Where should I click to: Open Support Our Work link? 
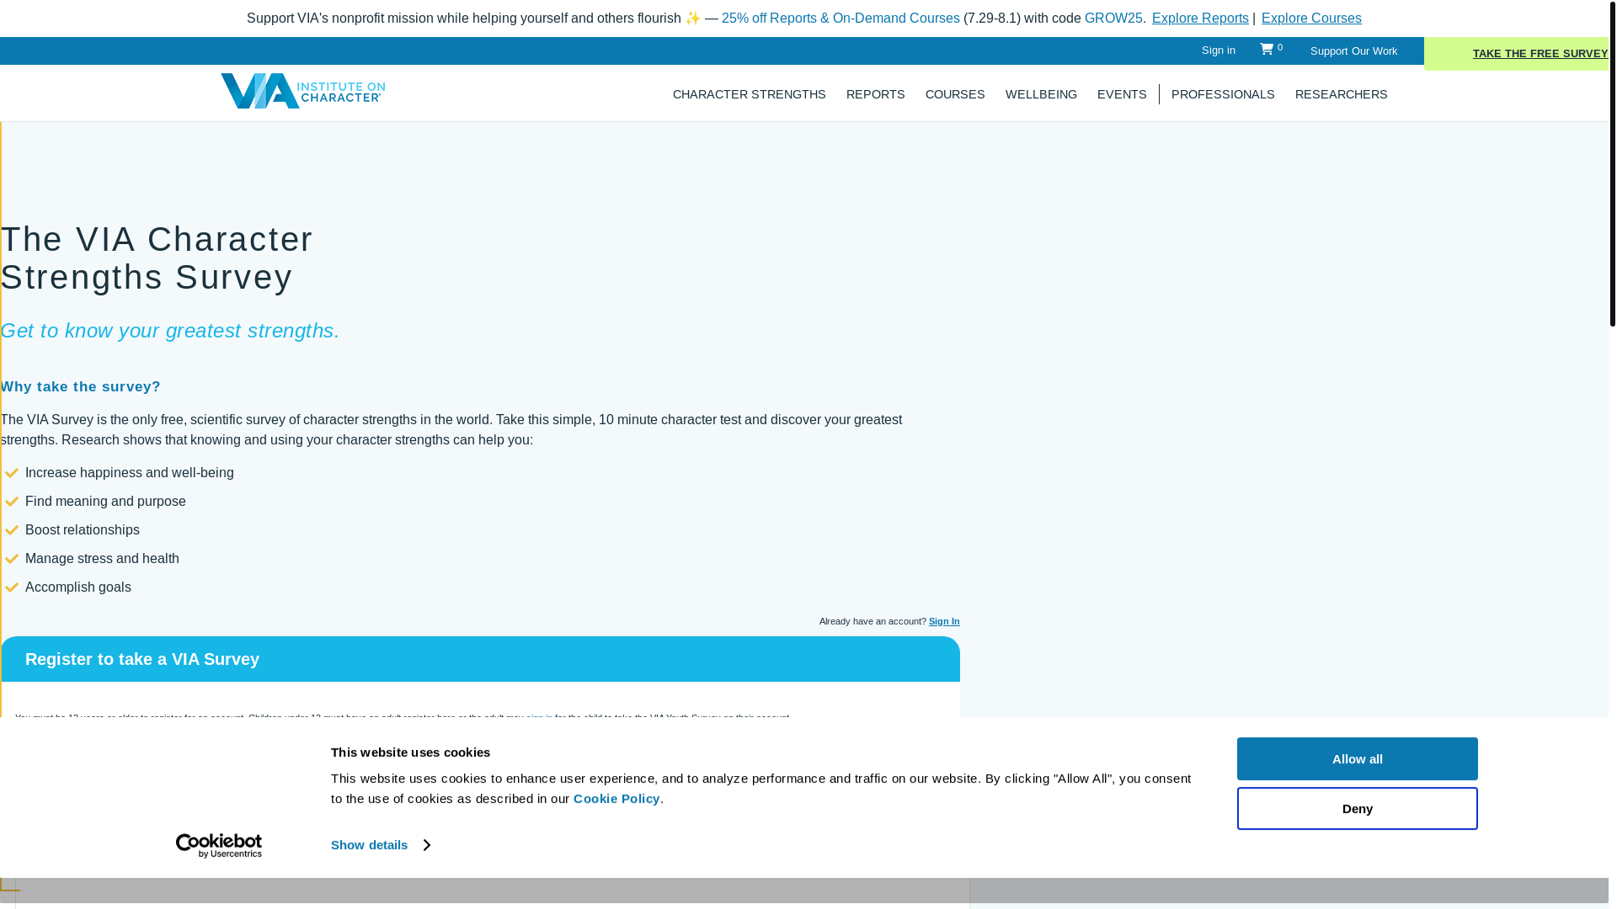[1353, 51]
